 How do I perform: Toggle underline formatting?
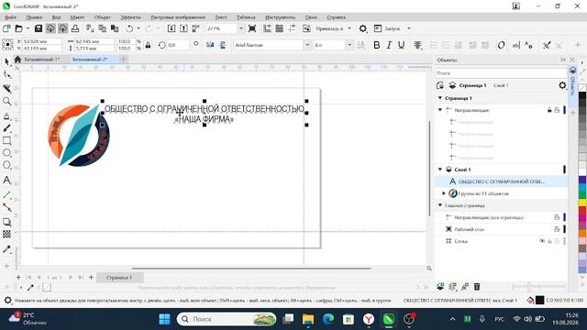(x=402, y=45)
